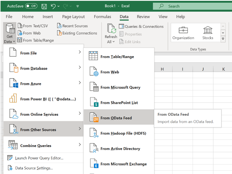Click the Get Data database icon
This screenshot has width=232, height=174.
coord(10,29)
